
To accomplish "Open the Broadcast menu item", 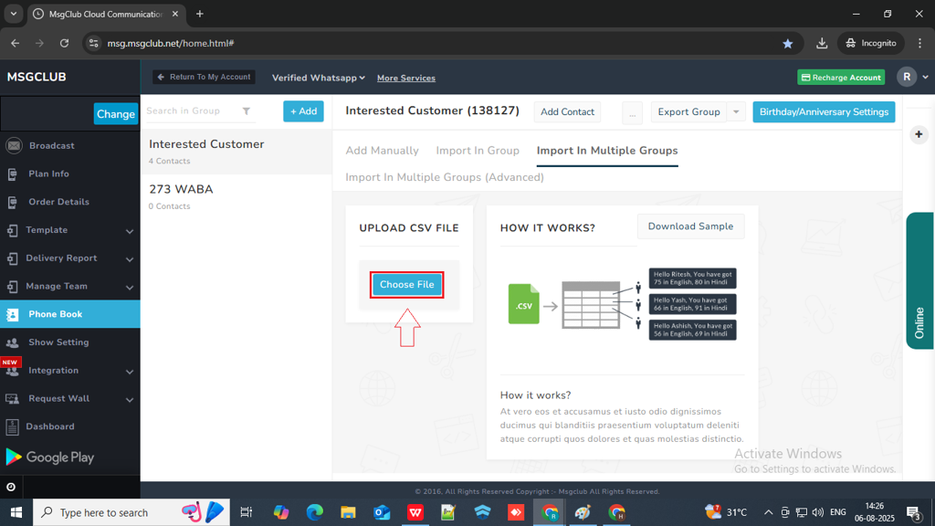I will [x=69, y=146].
